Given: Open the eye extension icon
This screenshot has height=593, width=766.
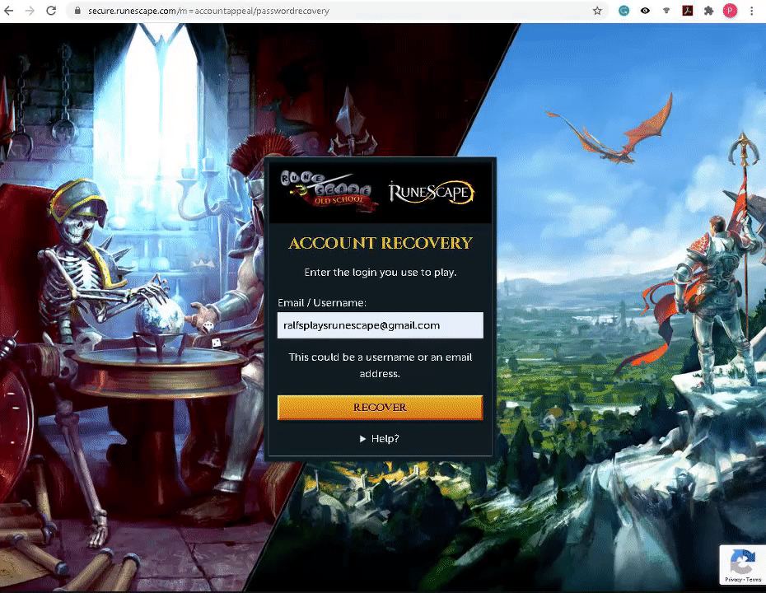Looking at the screenshot, I should point(646,11).
